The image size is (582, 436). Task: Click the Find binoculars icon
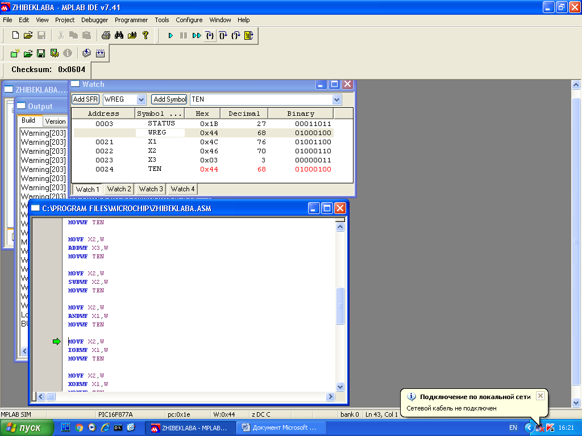tap(119, 35)
